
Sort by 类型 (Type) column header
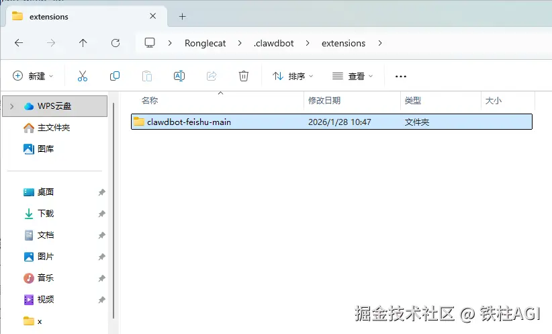pyautogui.click(x=412, y=101)
